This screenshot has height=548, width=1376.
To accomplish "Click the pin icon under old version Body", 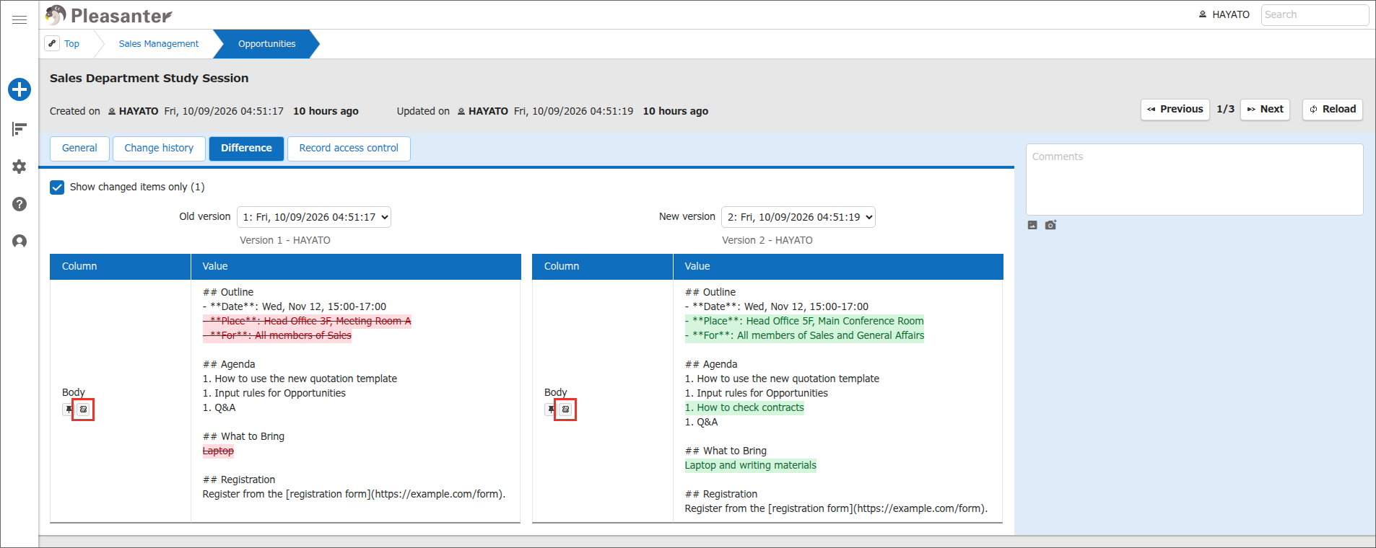I will point(69,410).
